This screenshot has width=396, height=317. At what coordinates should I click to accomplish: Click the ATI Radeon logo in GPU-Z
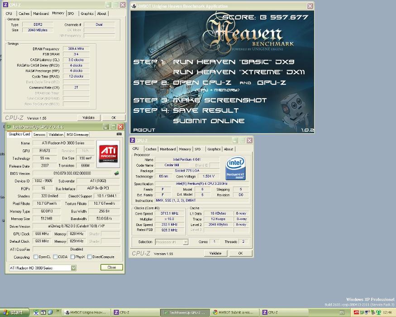108,154
